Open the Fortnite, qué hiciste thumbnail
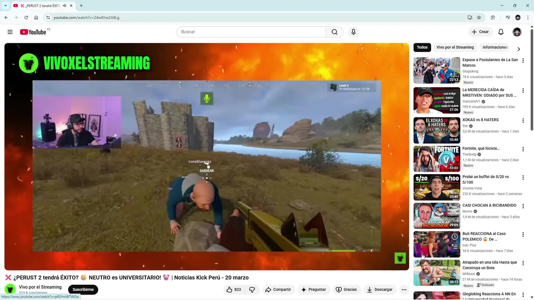Viewport: 534px width, 300px height. [437, 159]
